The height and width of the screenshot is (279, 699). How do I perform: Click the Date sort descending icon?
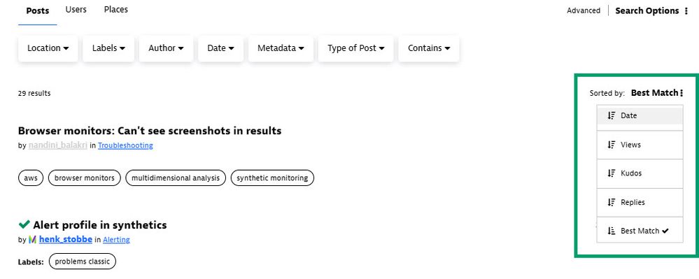tap(611, 116)
